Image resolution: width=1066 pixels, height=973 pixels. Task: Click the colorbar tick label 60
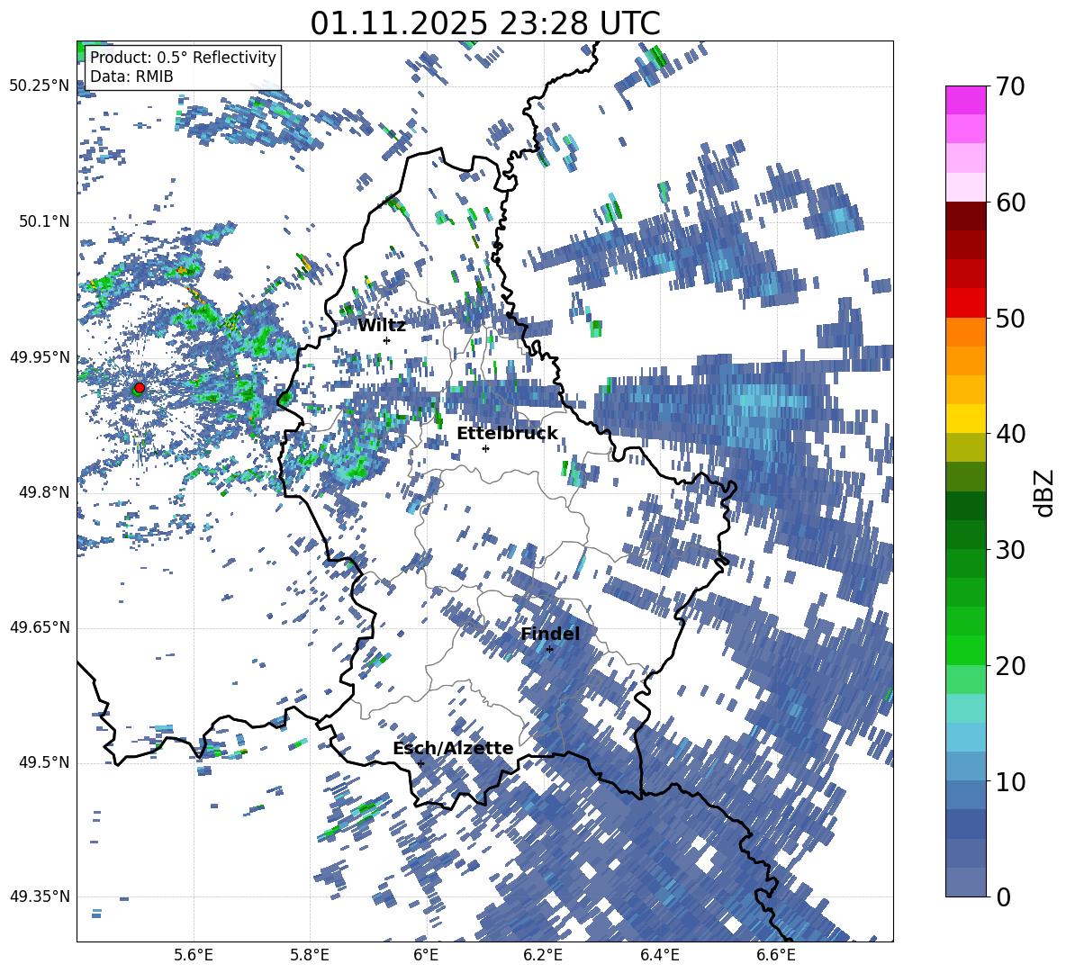pyautogui.click(x=1009, y=203)
